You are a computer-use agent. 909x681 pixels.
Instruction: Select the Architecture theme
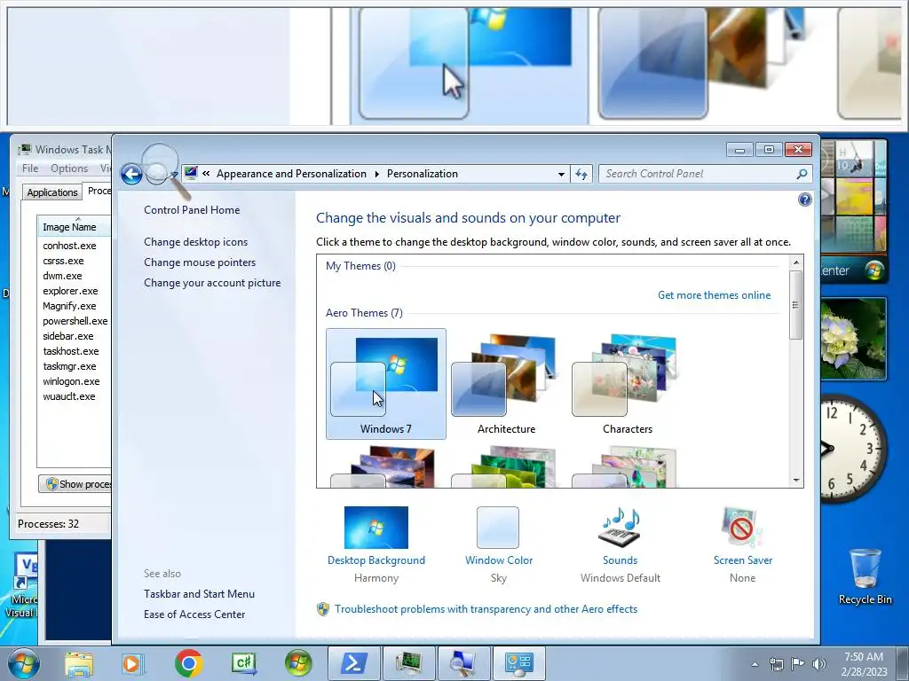pyautogui.click(x=507, y=384)
